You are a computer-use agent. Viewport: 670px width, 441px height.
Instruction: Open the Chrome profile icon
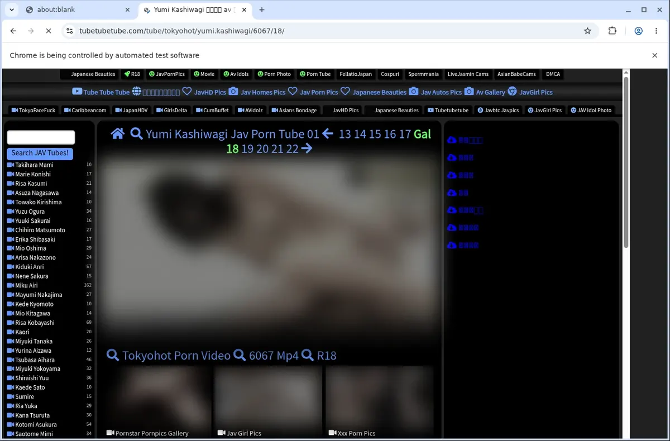click(x=639, y=31)
